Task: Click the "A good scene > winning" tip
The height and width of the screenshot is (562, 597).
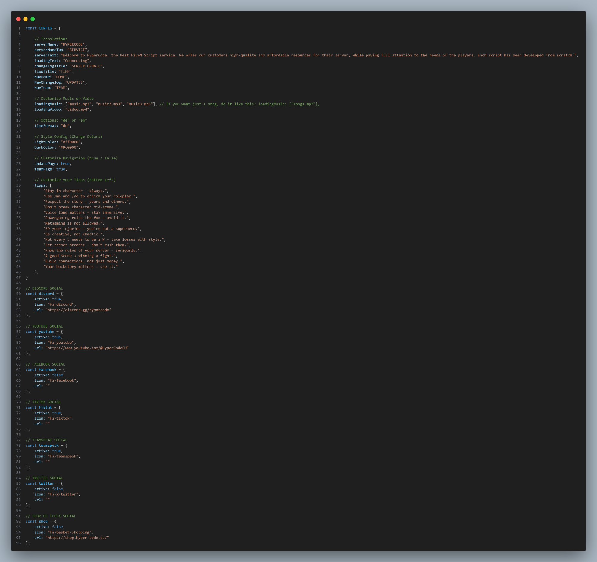Action: (x=79, y=256)
